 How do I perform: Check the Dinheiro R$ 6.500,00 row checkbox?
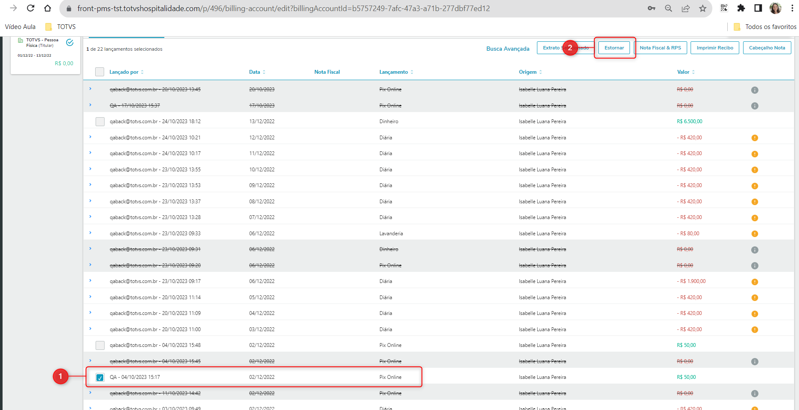(100, 121)
